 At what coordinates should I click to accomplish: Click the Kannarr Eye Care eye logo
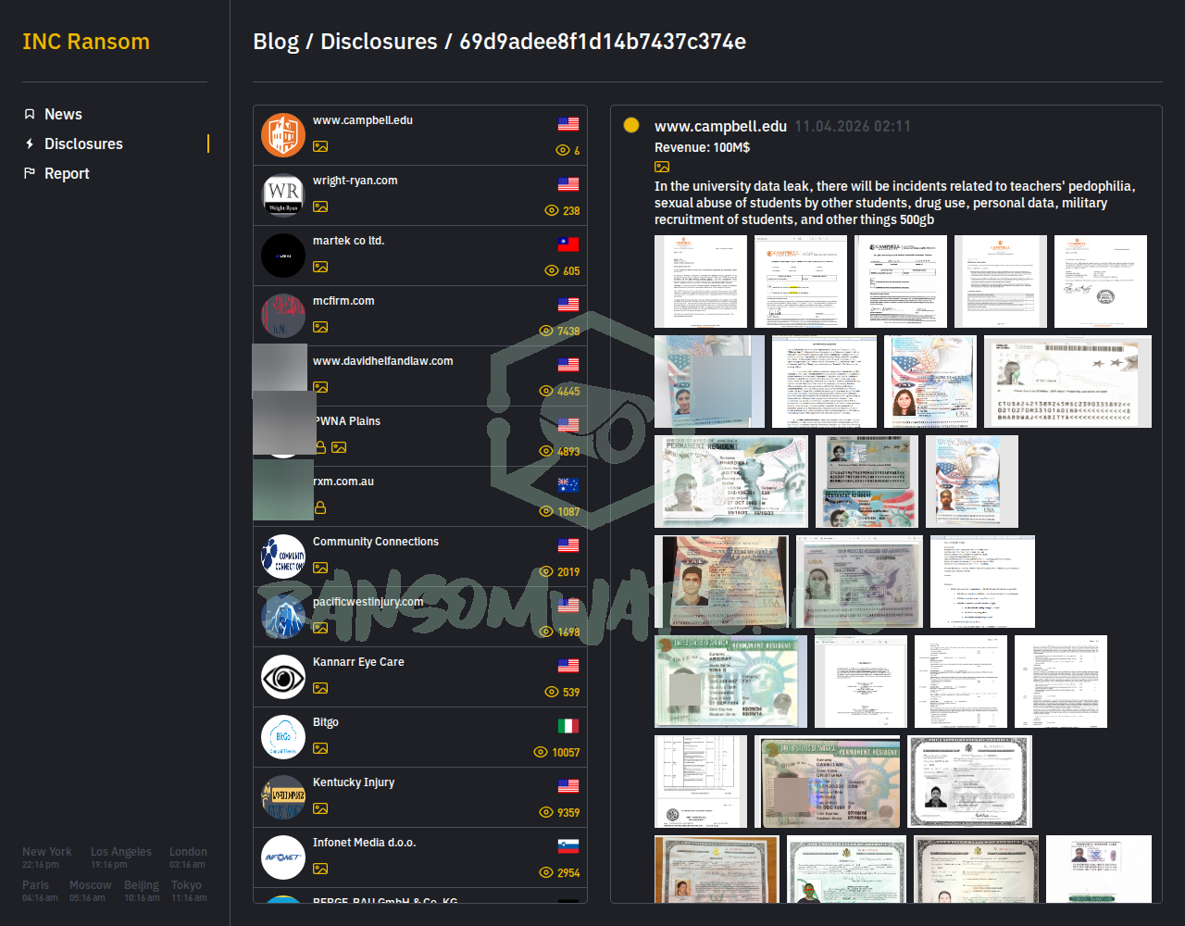tap(283, 678)
